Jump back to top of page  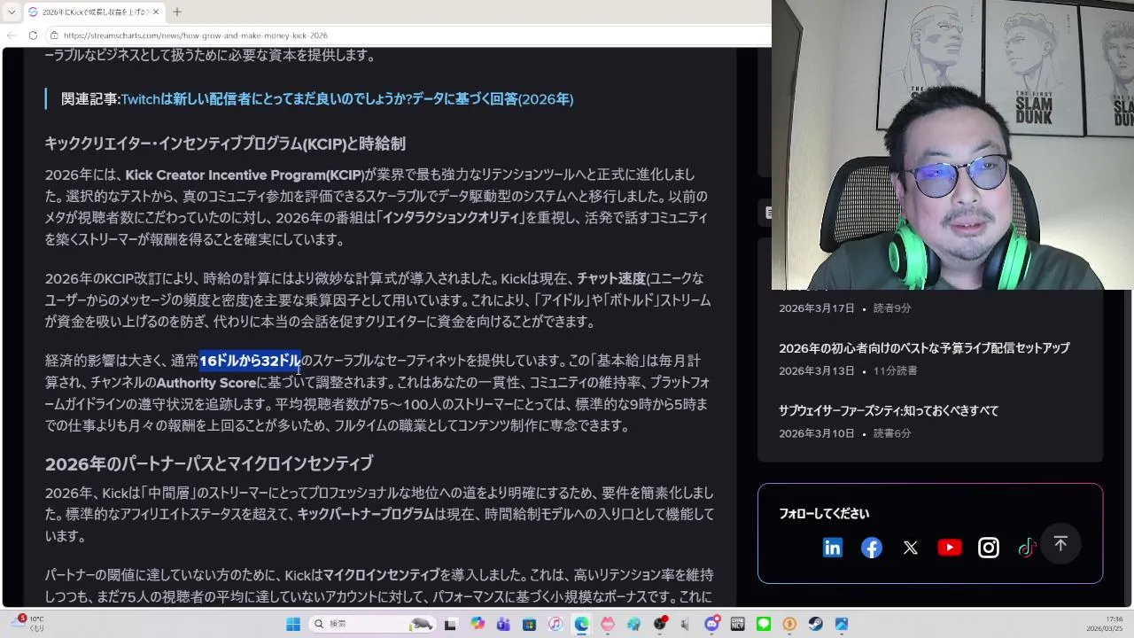coord(1060,543)
